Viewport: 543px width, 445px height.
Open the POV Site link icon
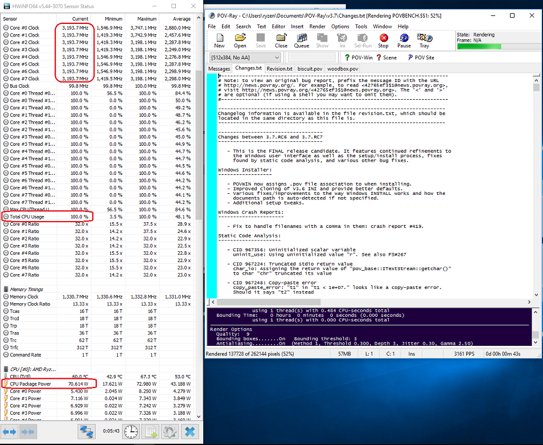coord(421,58)
